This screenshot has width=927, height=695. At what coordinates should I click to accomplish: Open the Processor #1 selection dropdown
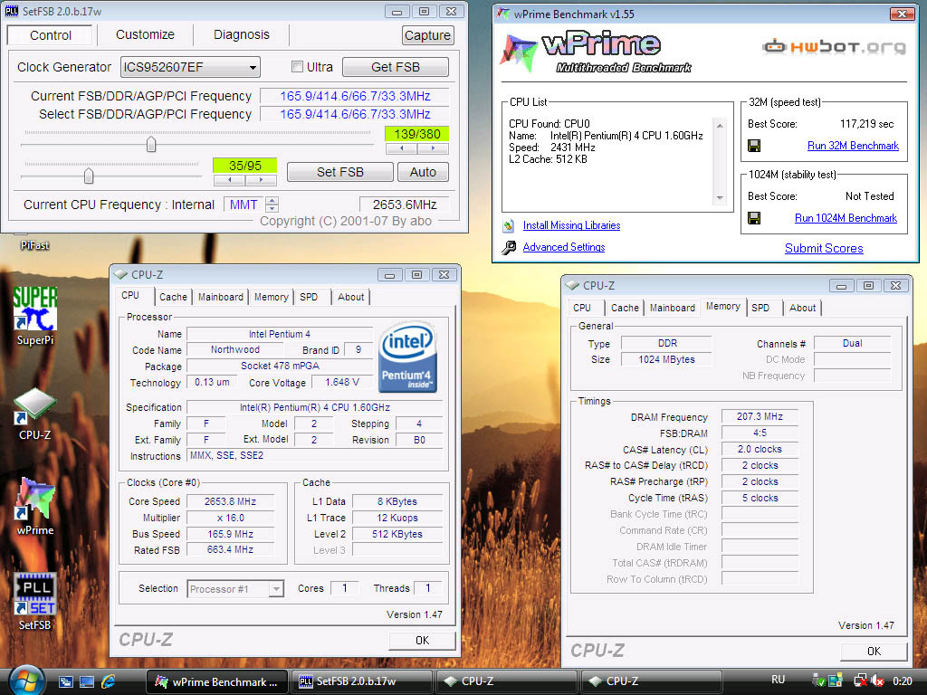[275, 588]
